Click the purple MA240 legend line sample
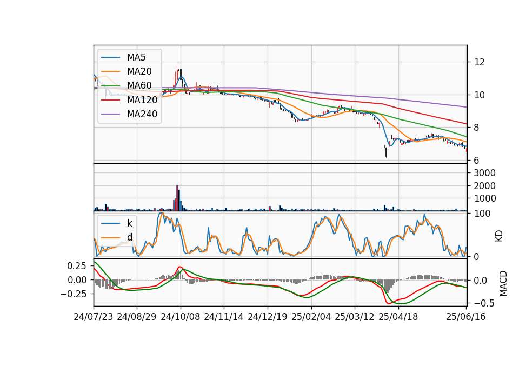 click(110, 114)
